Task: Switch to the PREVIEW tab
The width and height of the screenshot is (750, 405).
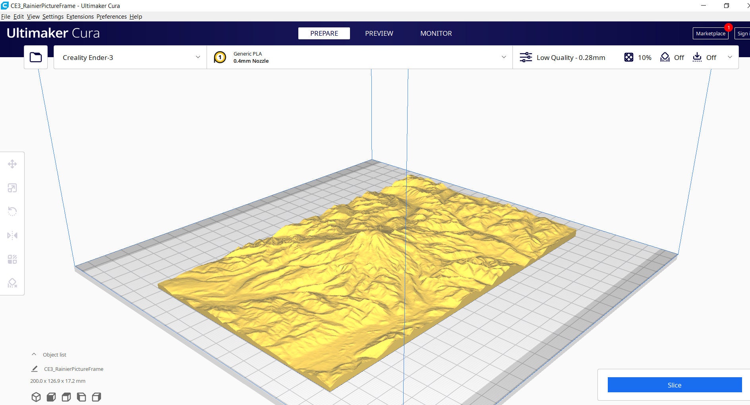Action: 379,33
